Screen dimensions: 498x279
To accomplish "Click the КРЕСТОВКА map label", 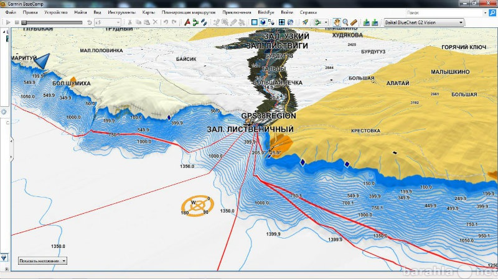I will pyautogui.click(x=365, y=130).
